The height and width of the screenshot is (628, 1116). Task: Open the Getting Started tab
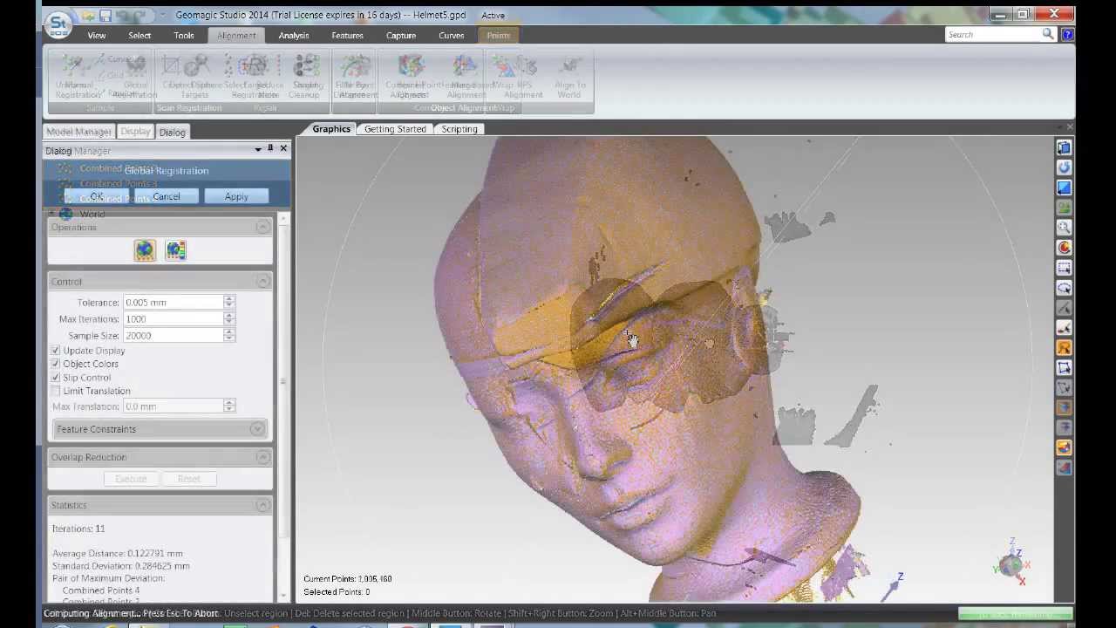coord(395,129)
